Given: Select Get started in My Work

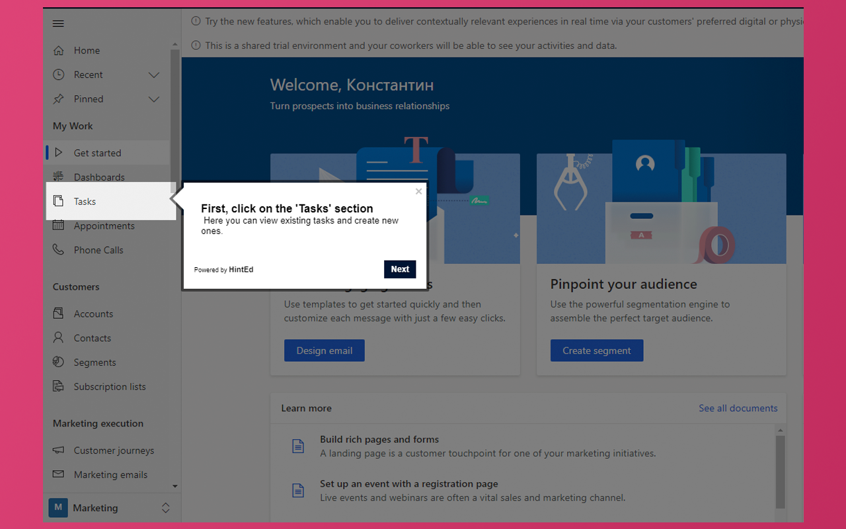Looking at the screenshot, I should (107, 153).
